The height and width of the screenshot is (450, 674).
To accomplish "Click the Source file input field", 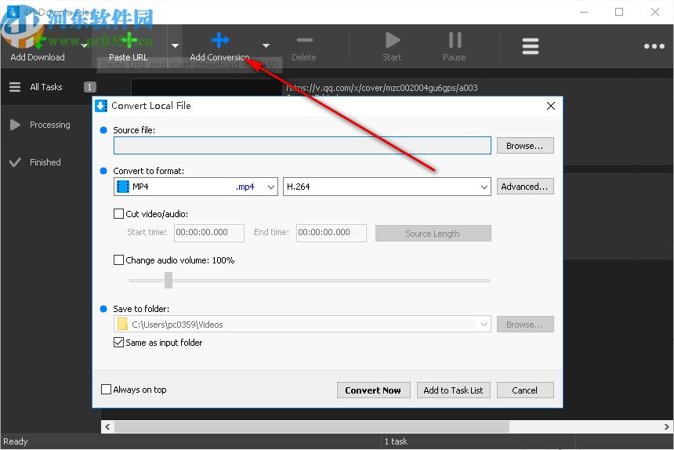I will click(303, 145).
